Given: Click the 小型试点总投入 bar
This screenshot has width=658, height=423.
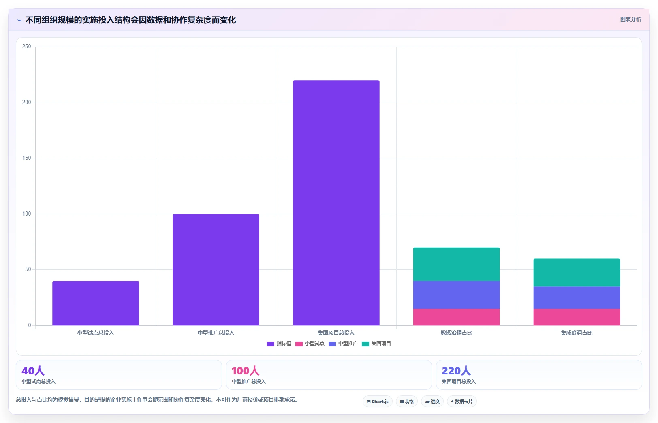Looking at the screenshot, I should (96, 303).
